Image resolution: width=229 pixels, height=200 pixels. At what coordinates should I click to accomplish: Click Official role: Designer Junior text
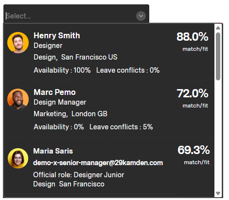click(x=79, y=175)
